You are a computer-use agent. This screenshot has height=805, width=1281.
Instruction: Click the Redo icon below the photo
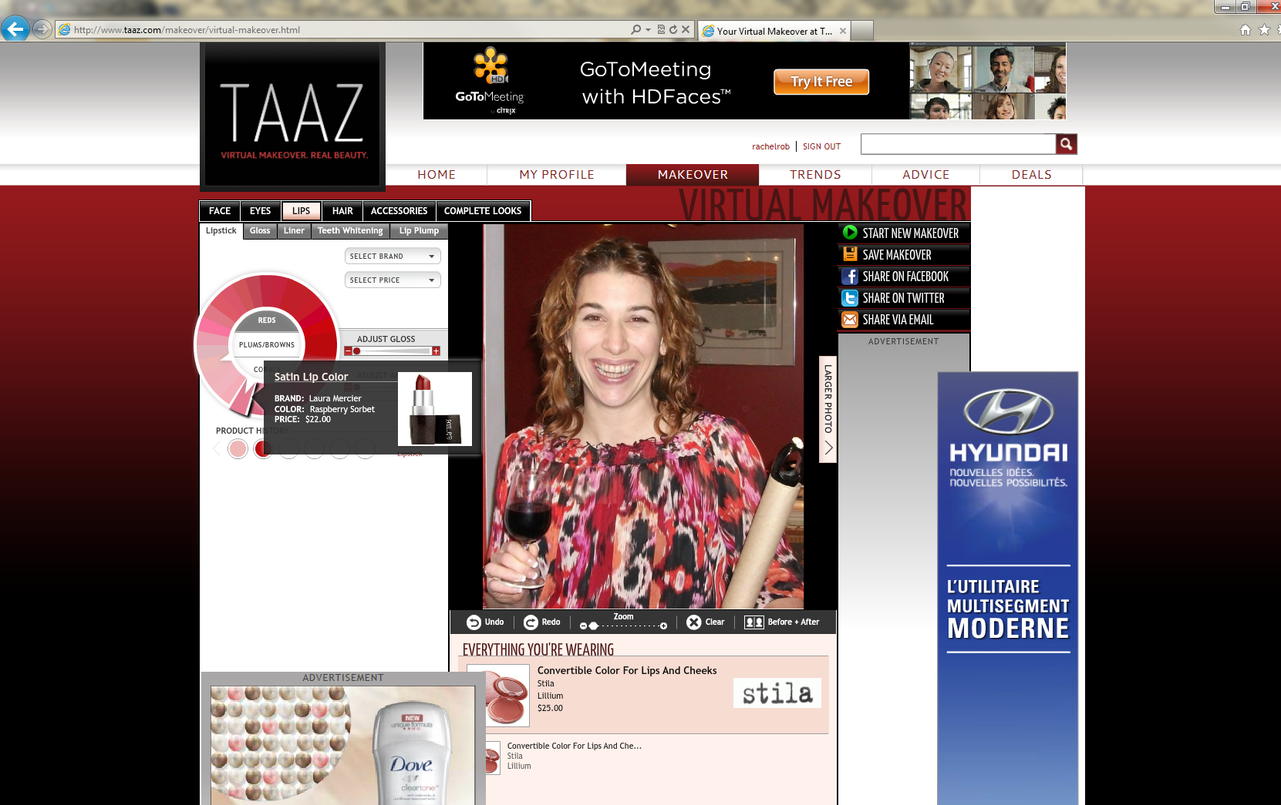[531, 622]
